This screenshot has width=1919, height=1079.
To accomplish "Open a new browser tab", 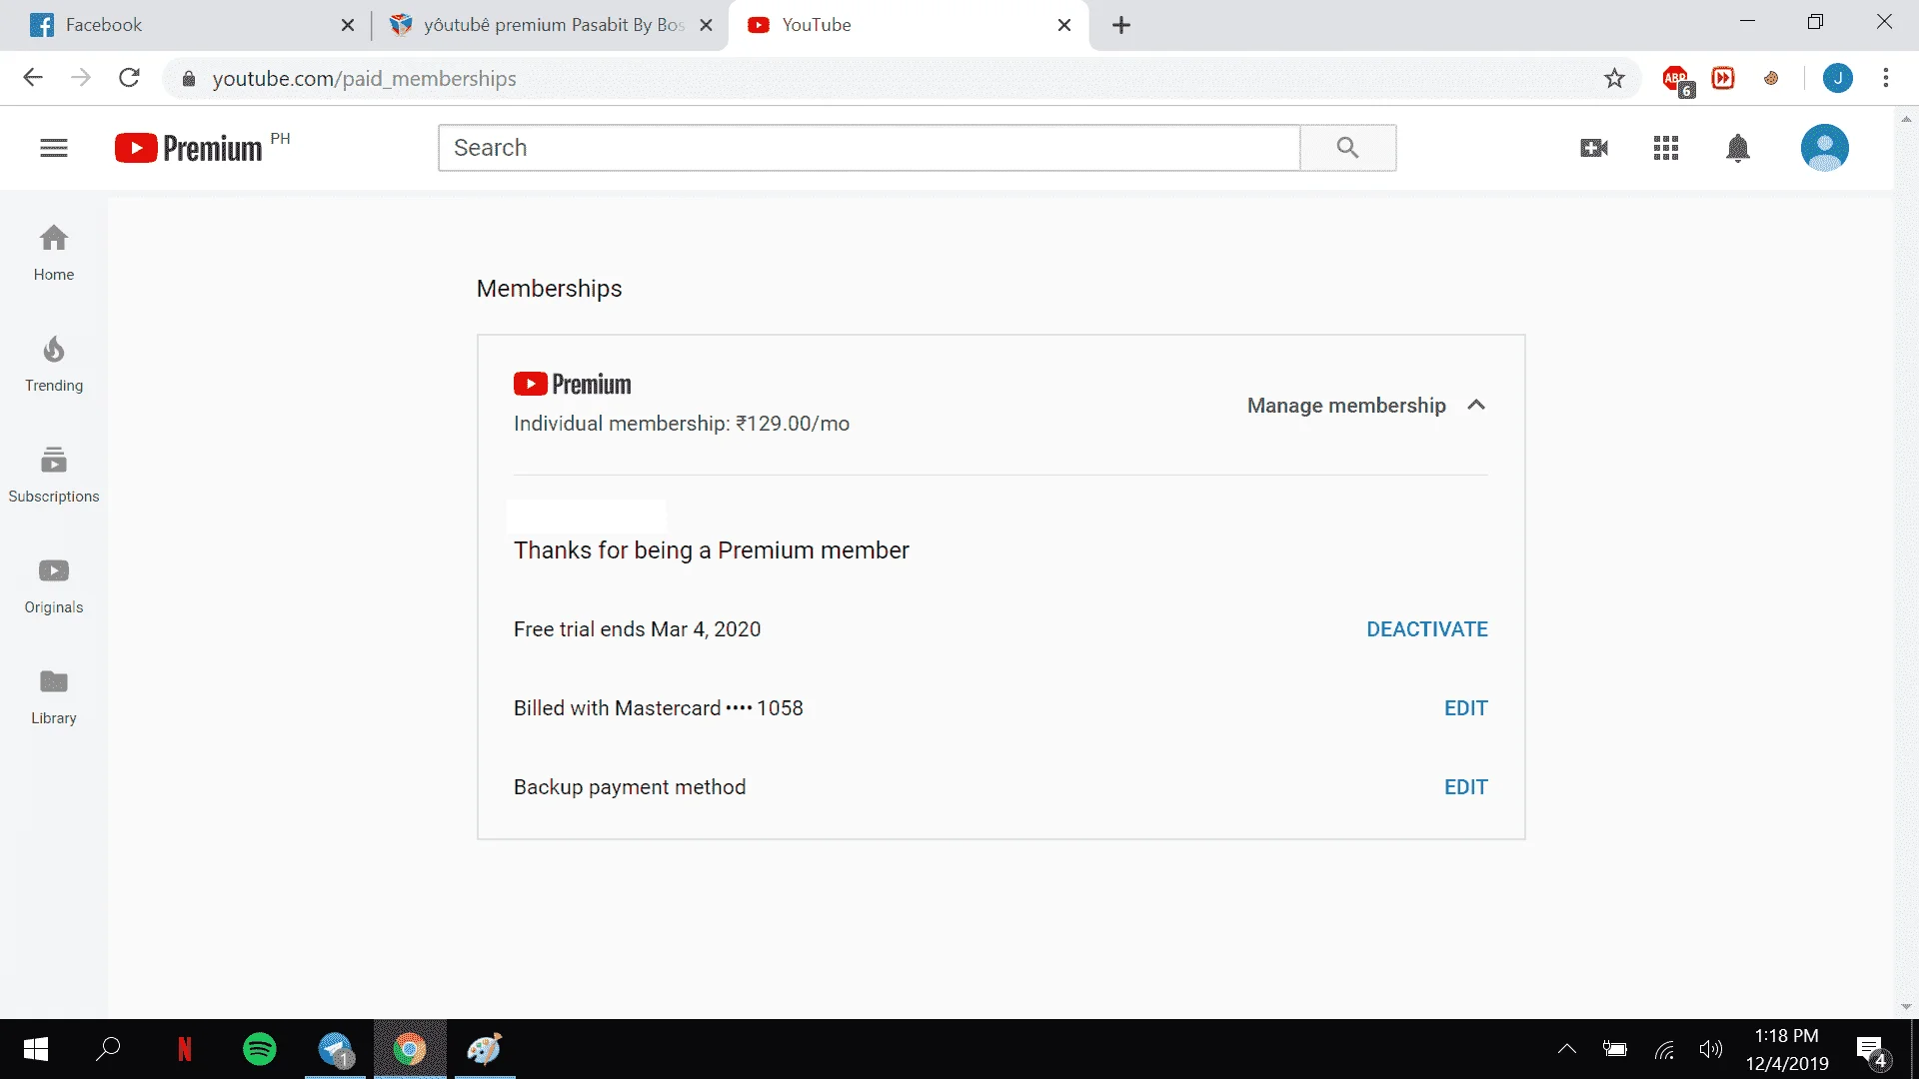I will (x=1121, y=25).
